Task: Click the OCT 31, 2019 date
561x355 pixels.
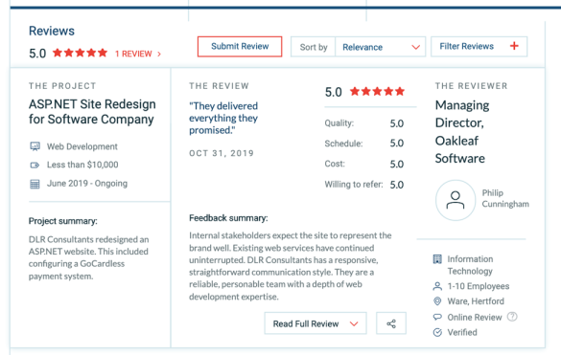Action: (x=222, y=153)
